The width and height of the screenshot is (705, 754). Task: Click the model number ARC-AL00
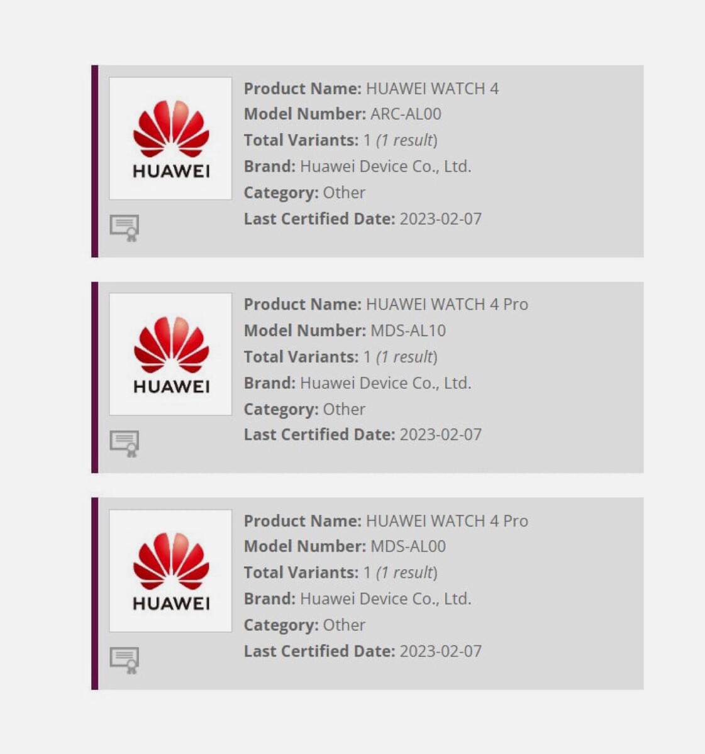[406, 114]
